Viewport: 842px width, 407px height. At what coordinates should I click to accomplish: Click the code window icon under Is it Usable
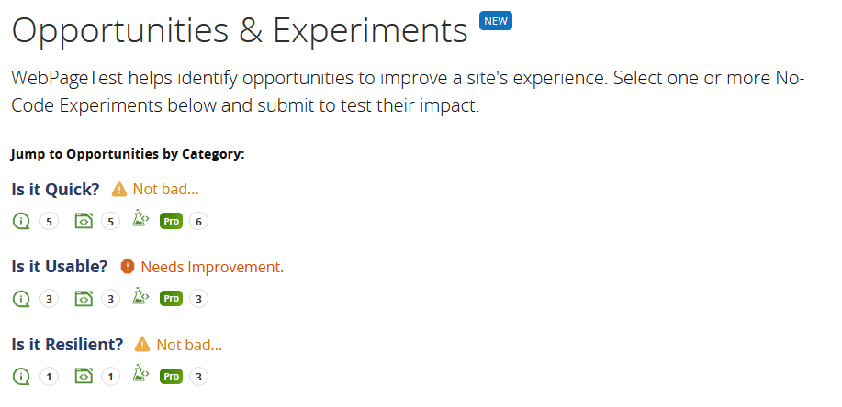click(x=84, y=298)
